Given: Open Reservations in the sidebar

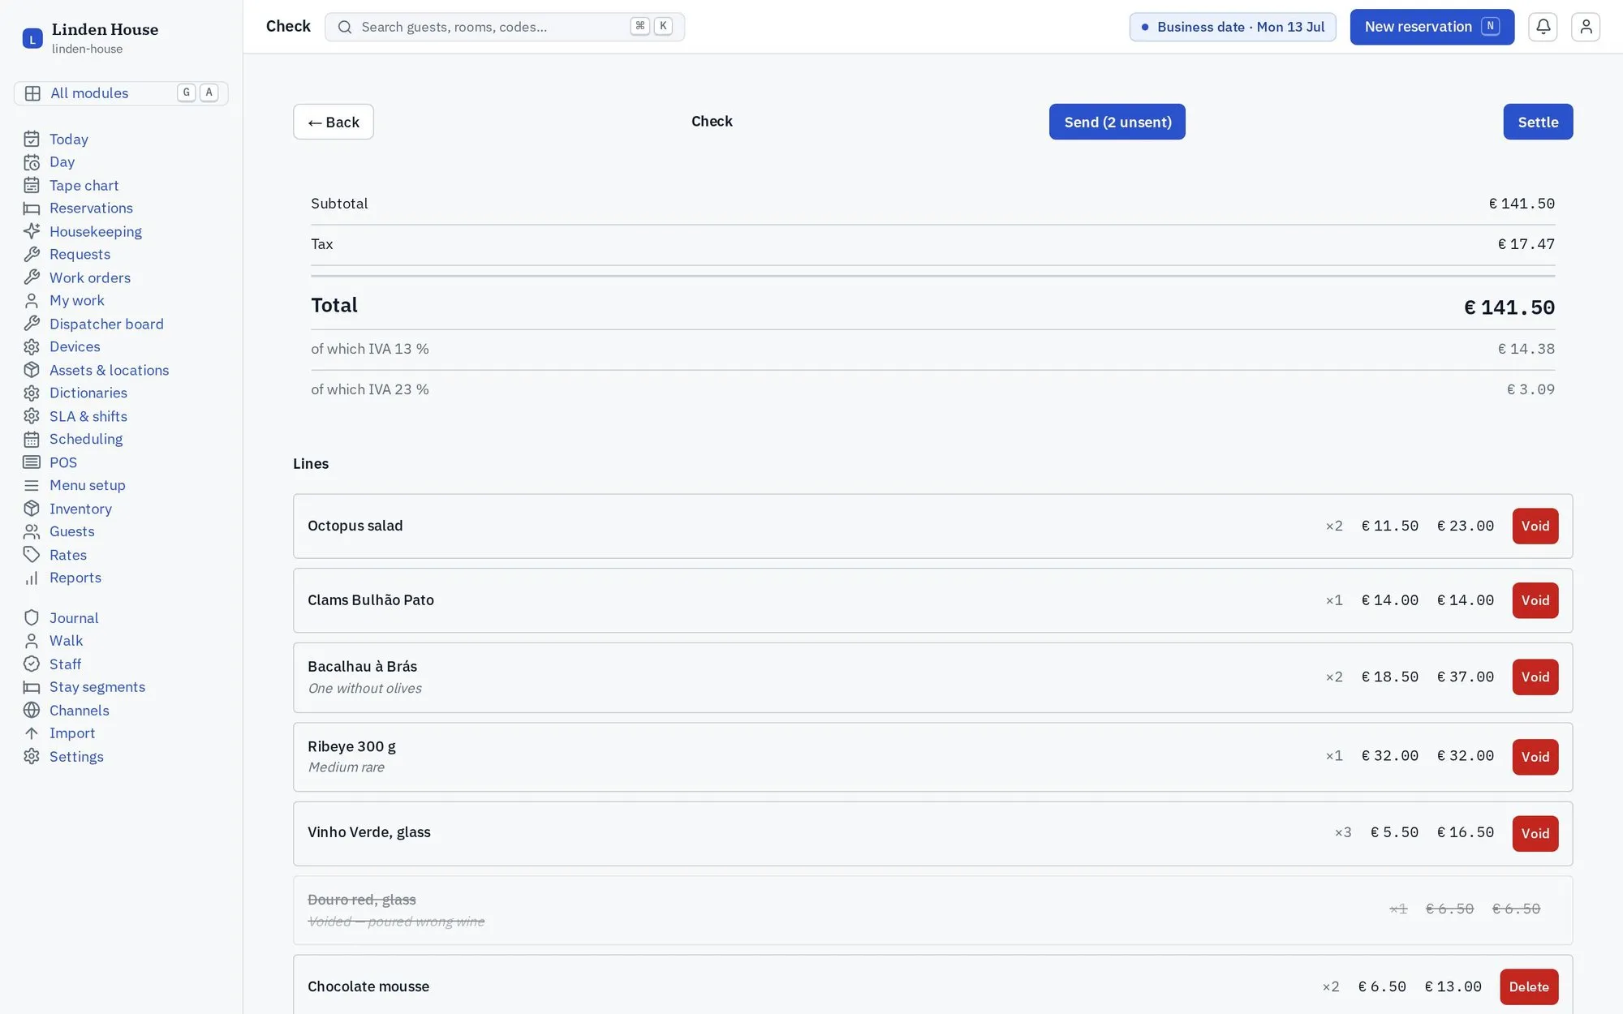Looking at the screenshot, I should click(x=91, y=208).
